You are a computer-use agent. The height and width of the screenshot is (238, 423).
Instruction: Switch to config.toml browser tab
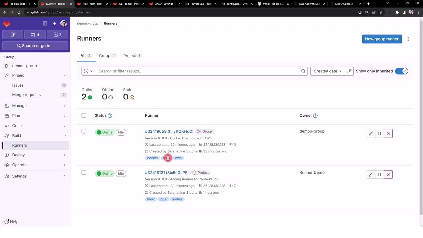(x=237, y=4)
